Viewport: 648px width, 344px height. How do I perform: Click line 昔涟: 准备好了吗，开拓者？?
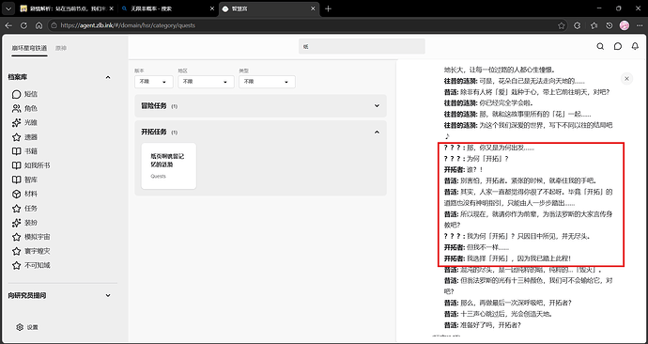point(483,325)
